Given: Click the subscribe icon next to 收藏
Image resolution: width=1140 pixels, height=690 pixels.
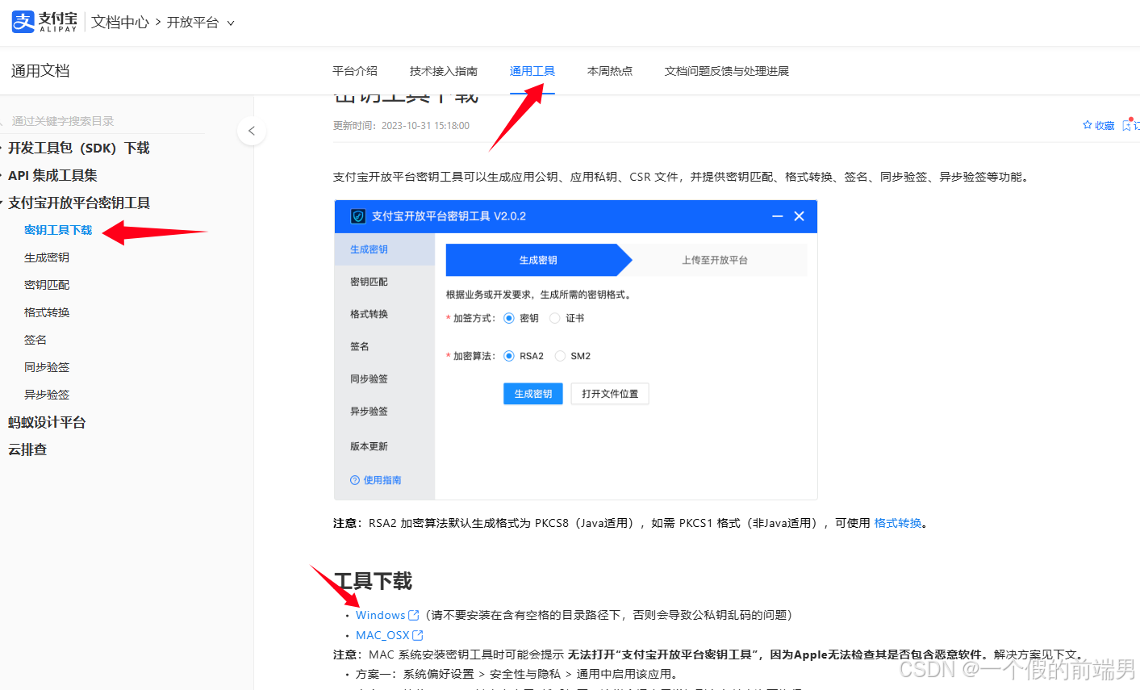Looking at the screenshot, I should coord(1127,125).
